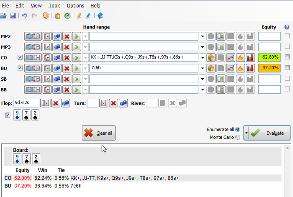The width and height of the screenshot is (293, 197).
Task: Expand CO hand range dropdown arrow
Action: point(202,58)
